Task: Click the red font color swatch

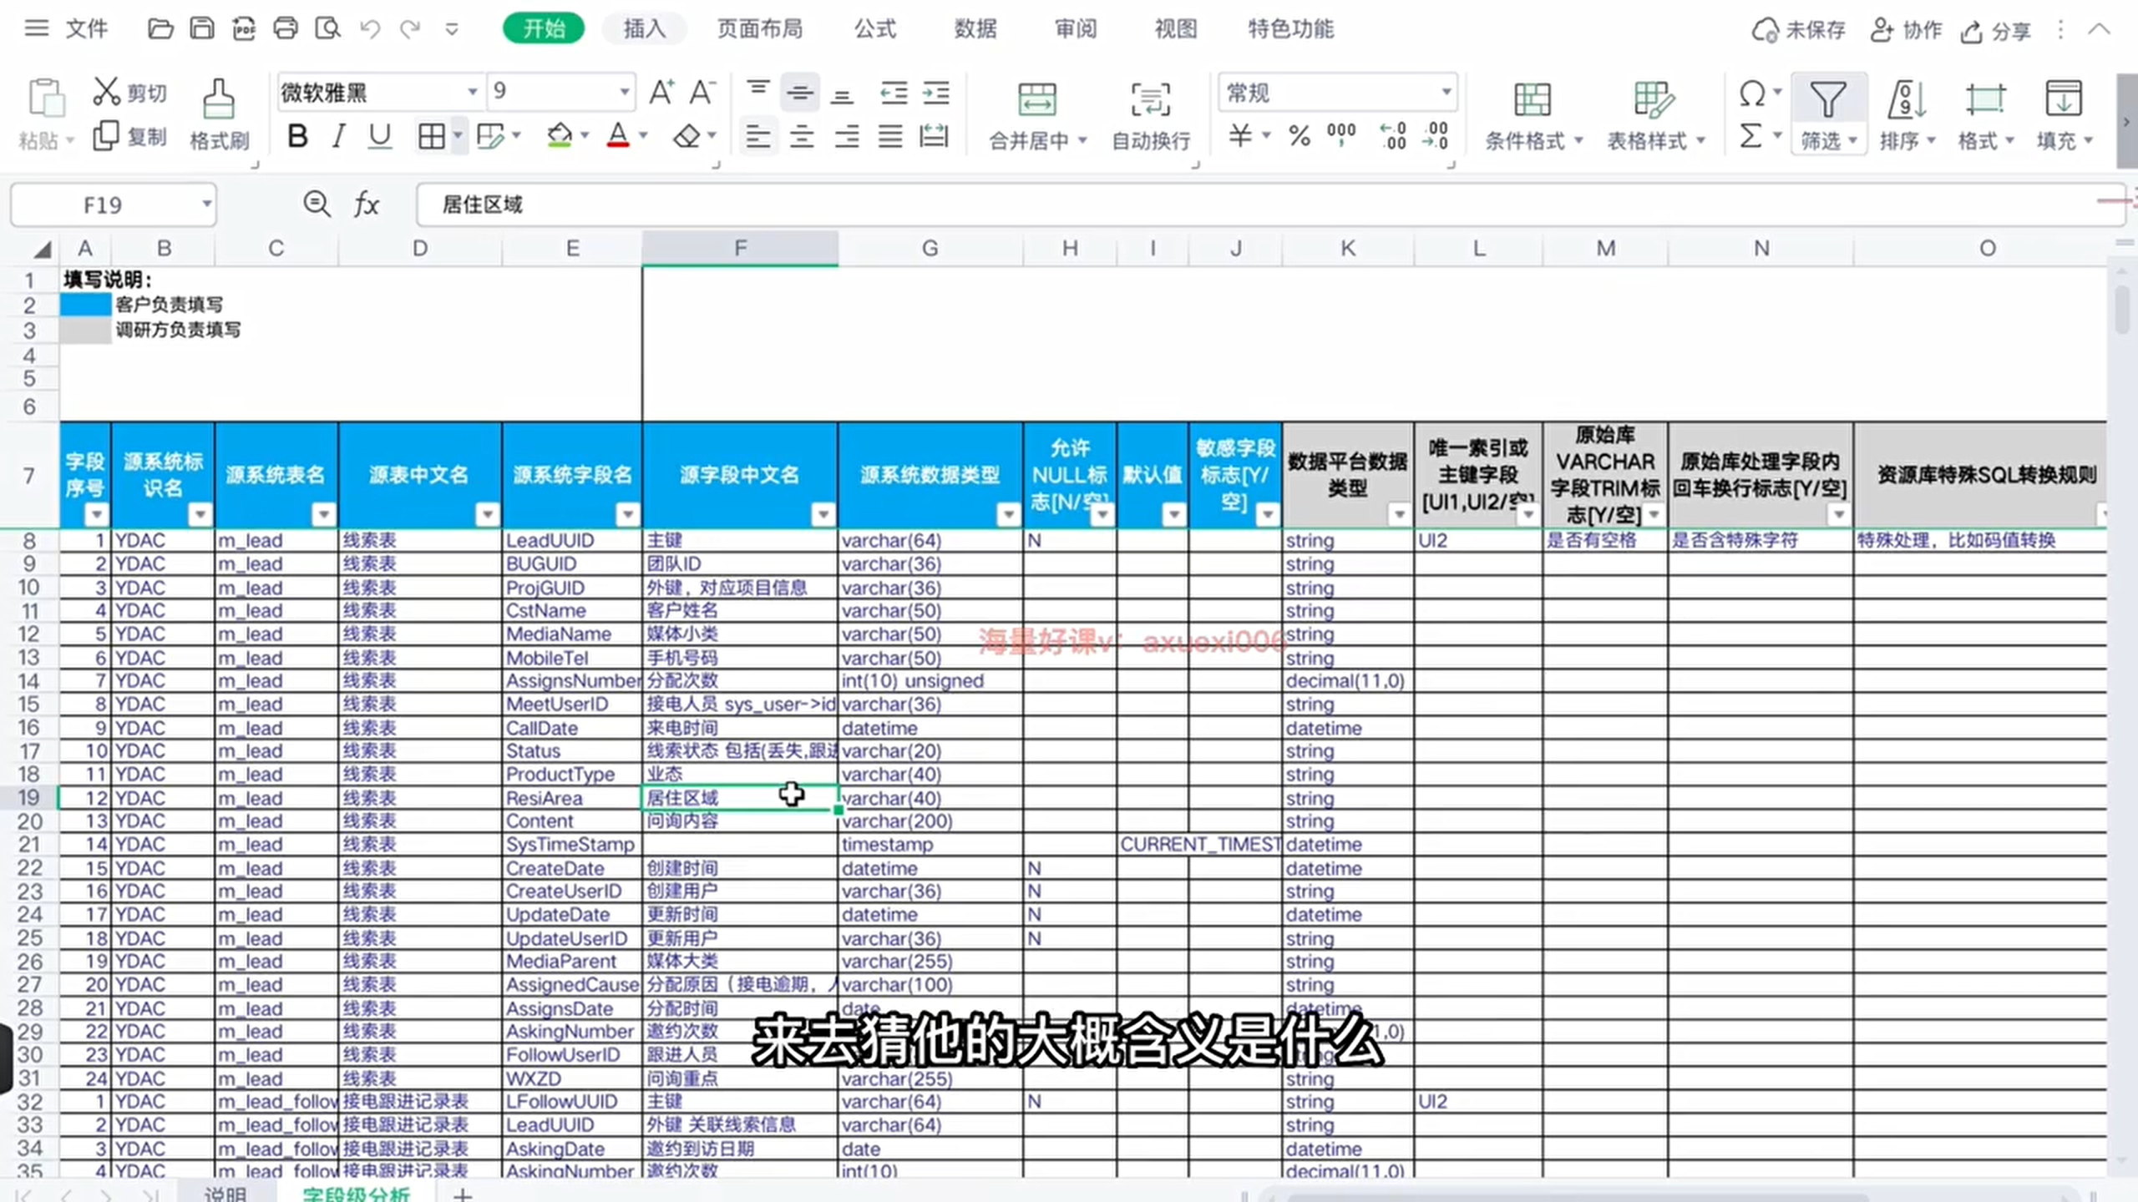Action: (618, 136)
